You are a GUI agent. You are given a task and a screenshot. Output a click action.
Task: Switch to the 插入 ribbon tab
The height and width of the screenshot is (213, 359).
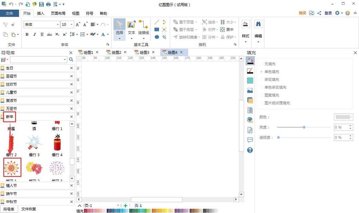tap(40, 13)
